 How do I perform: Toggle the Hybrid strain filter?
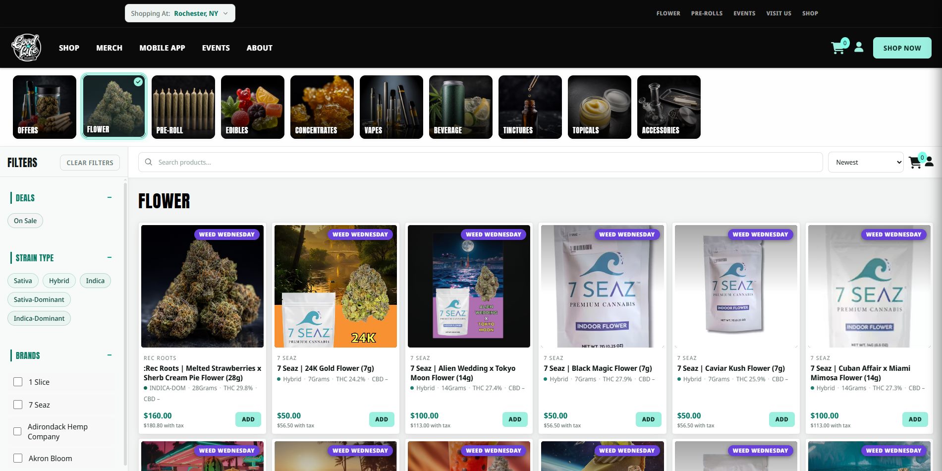tap(59, 281)
